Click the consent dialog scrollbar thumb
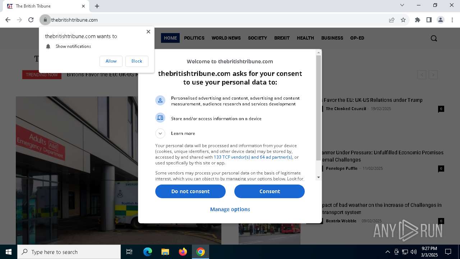The width and height of the screenshot is (460, 259). pos(318,108)
